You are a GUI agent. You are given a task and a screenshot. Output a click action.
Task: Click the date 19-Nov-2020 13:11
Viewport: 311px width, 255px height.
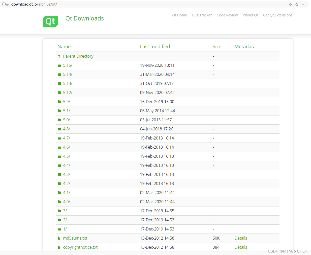pyautogui.click(x=157, y=65)
